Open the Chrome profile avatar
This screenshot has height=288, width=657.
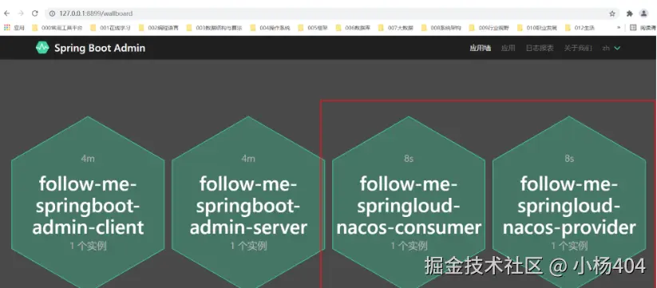coord(643,14)
